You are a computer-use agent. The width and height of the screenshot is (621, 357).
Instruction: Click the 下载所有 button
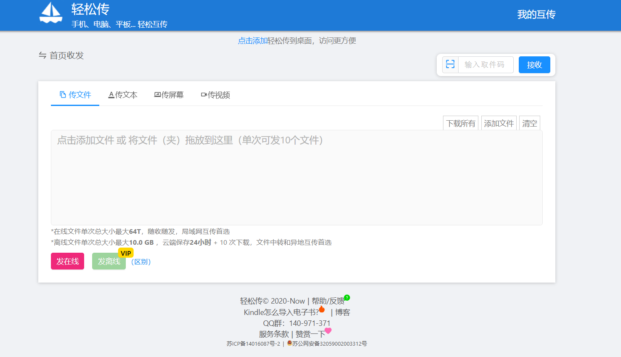point(461,123)
